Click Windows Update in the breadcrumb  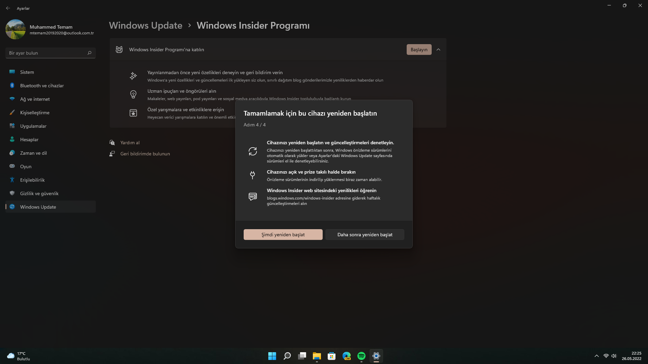coord(145,26)
